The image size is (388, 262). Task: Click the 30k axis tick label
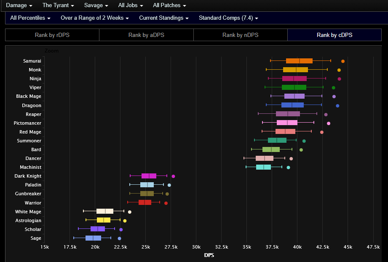pos(196,247)
